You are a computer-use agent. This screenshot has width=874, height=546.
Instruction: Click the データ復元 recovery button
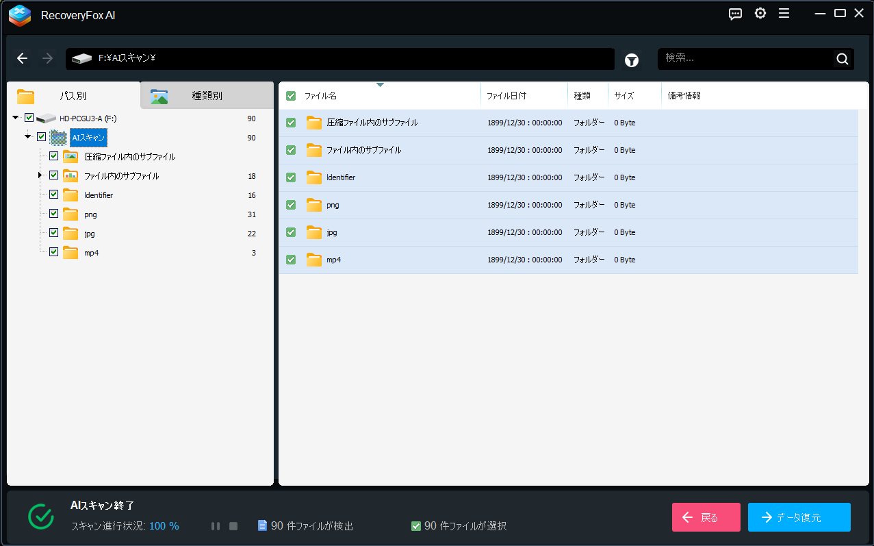[x=799, y=517]
